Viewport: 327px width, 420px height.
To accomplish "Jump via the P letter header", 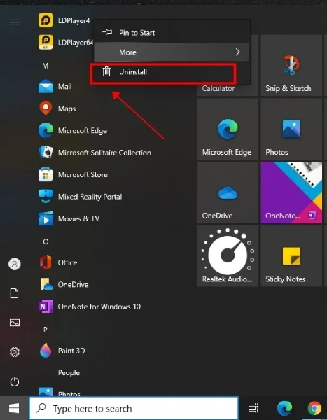I will (x=45, y=330).
